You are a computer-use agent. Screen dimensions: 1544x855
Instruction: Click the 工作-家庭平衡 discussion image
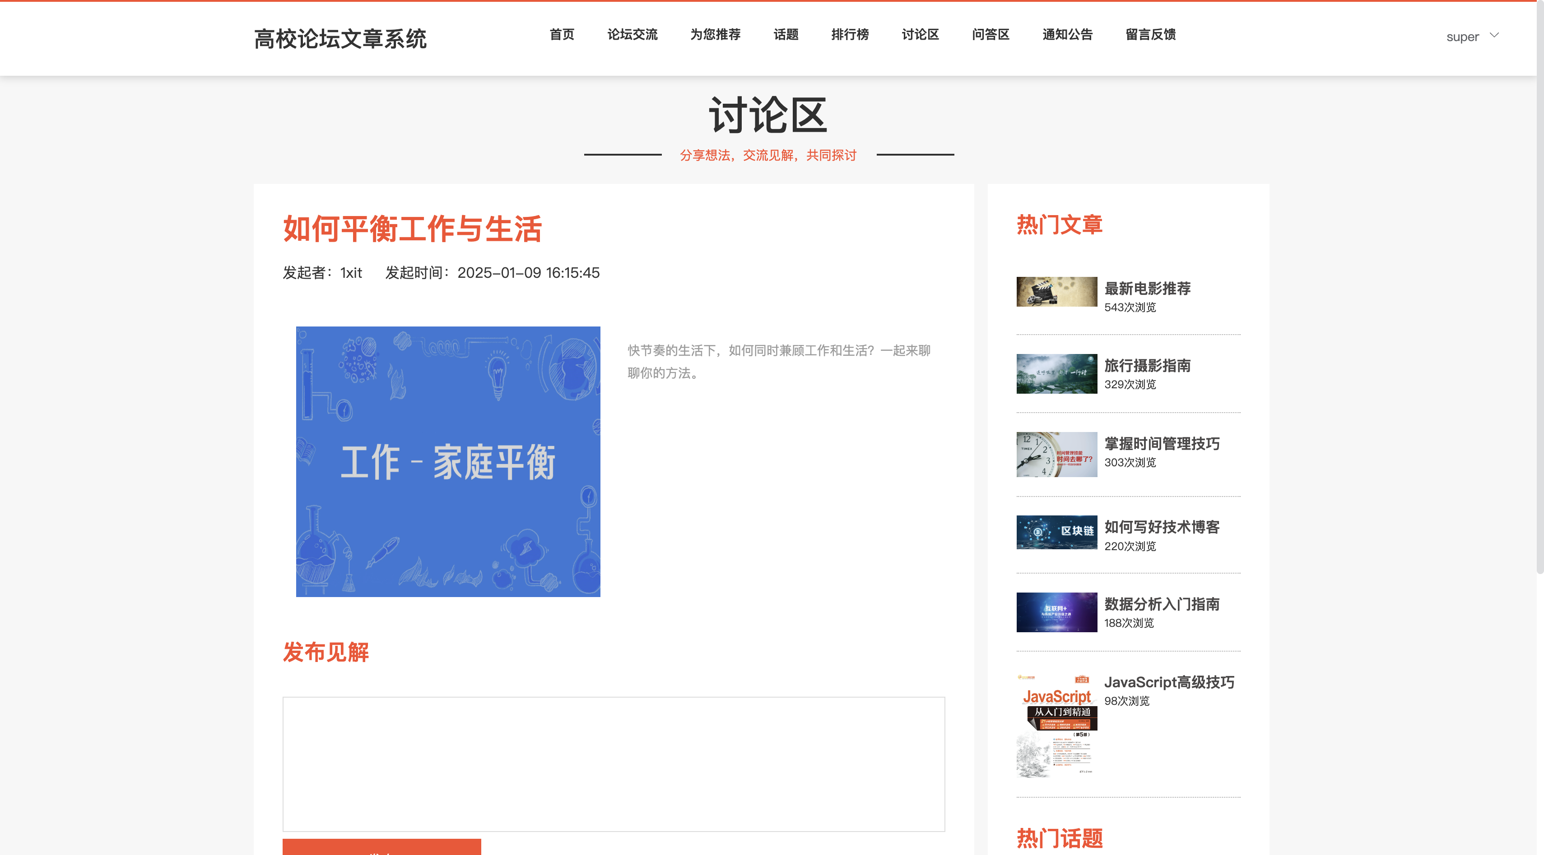click(x=448, y=461)
